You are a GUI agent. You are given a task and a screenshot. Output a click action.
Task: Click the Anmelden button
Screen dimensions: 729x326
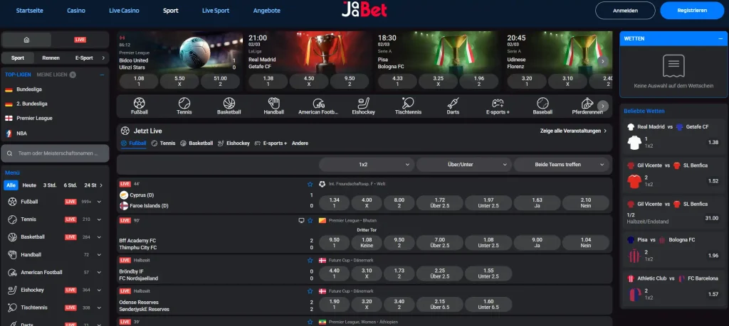pyautogui.click(x=625, y=10)
